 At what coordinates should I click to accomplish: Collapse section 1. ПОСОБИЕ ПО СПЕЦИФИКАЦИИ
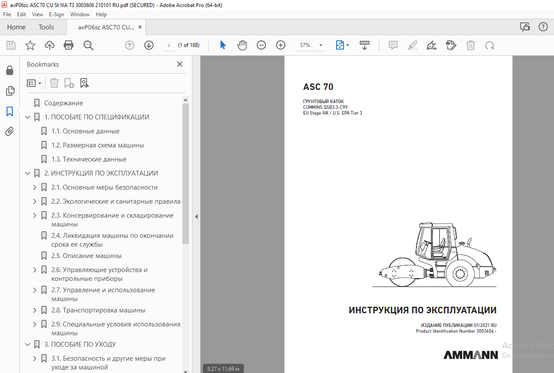click(28, 117)
